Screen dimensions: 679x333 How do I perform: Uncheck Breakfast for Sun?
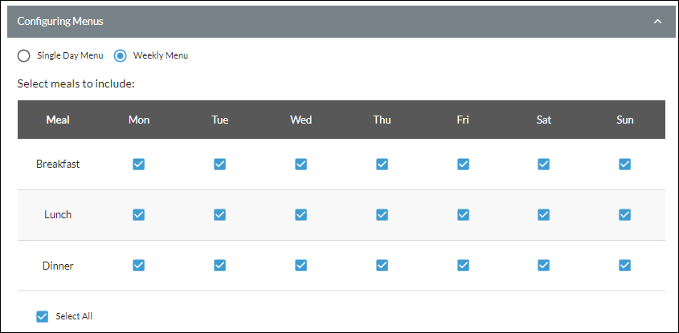[x=624, y=164]
